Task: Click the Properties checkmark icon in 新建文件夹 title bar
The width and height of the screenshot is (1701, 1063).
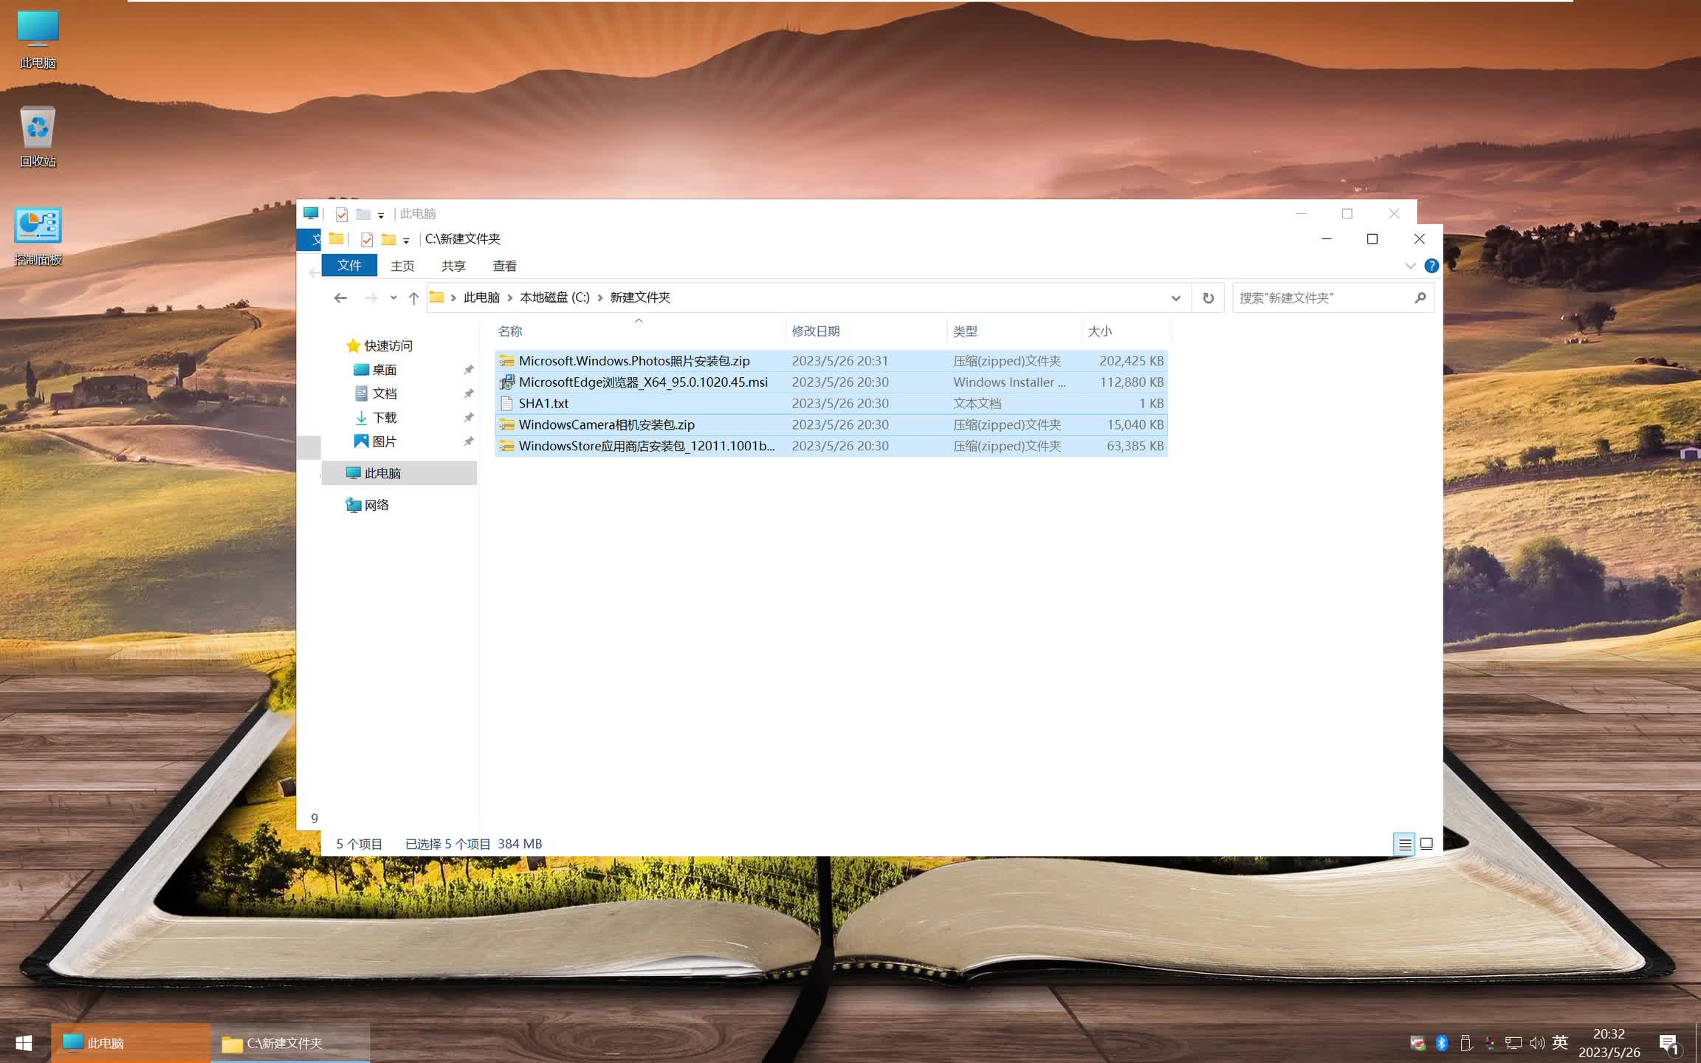Action: (x=367, y=239)
